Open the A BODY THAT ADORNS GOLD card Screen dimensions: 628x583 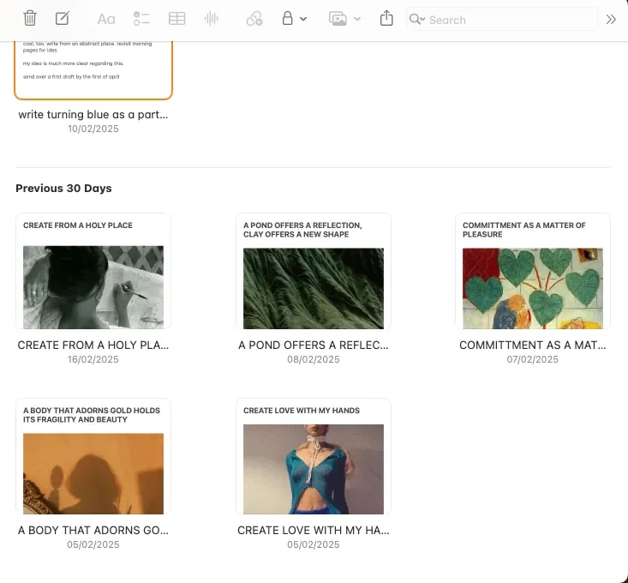point(93,456)
